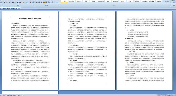
Task: Click the second page thumbnail
Action: 87,50
